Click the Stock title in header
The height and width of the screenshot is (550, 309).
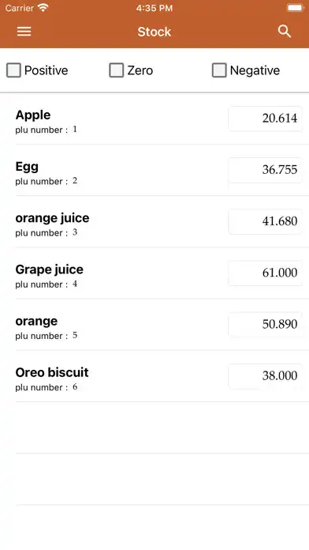tap(154, 32)
